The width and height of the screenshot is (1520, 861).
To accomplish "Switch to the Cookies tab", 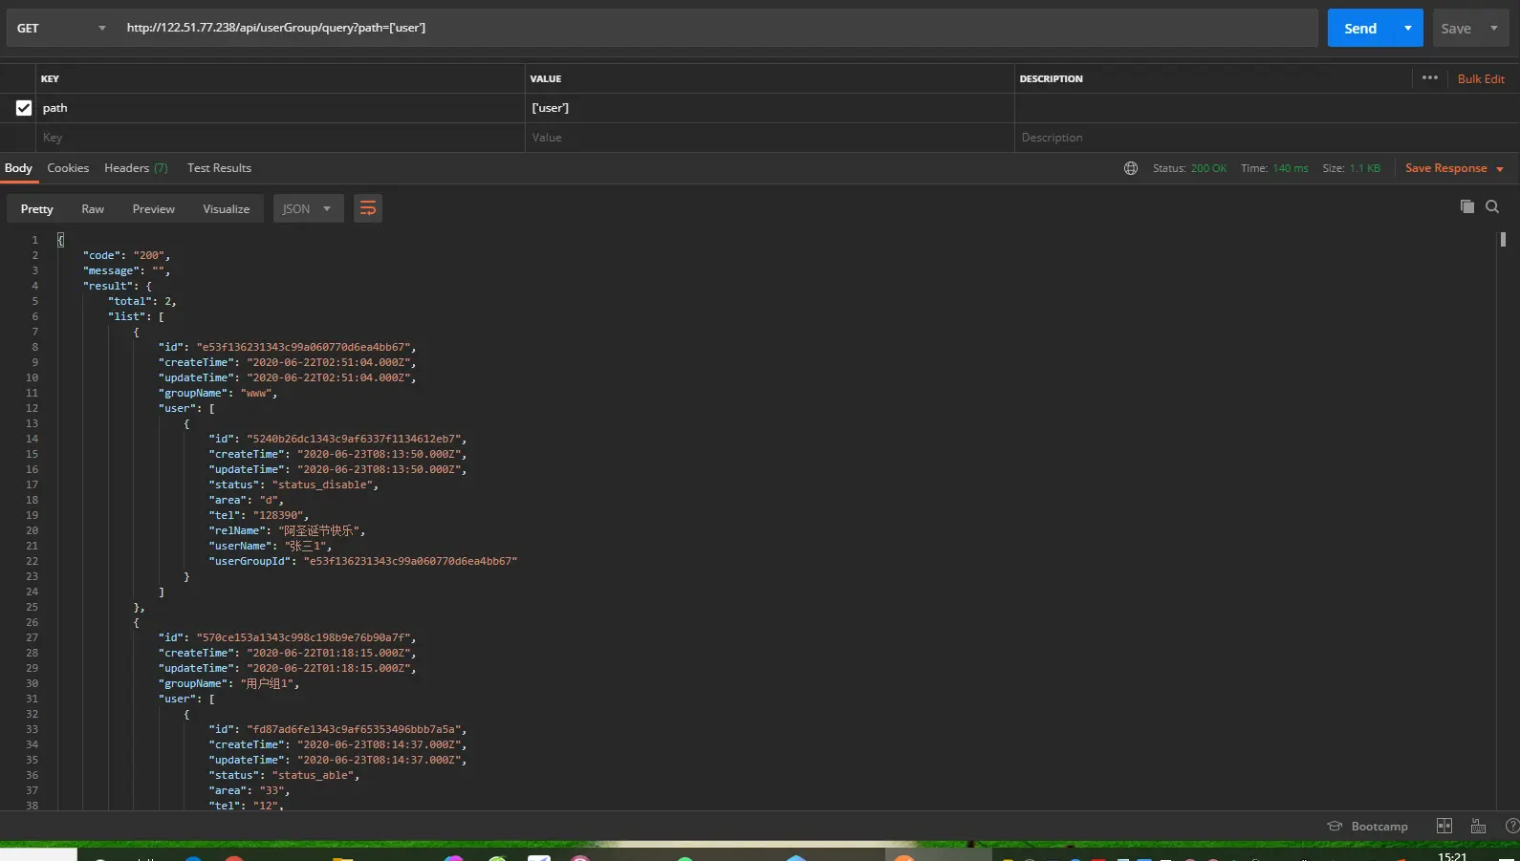I will click(68, 168).
